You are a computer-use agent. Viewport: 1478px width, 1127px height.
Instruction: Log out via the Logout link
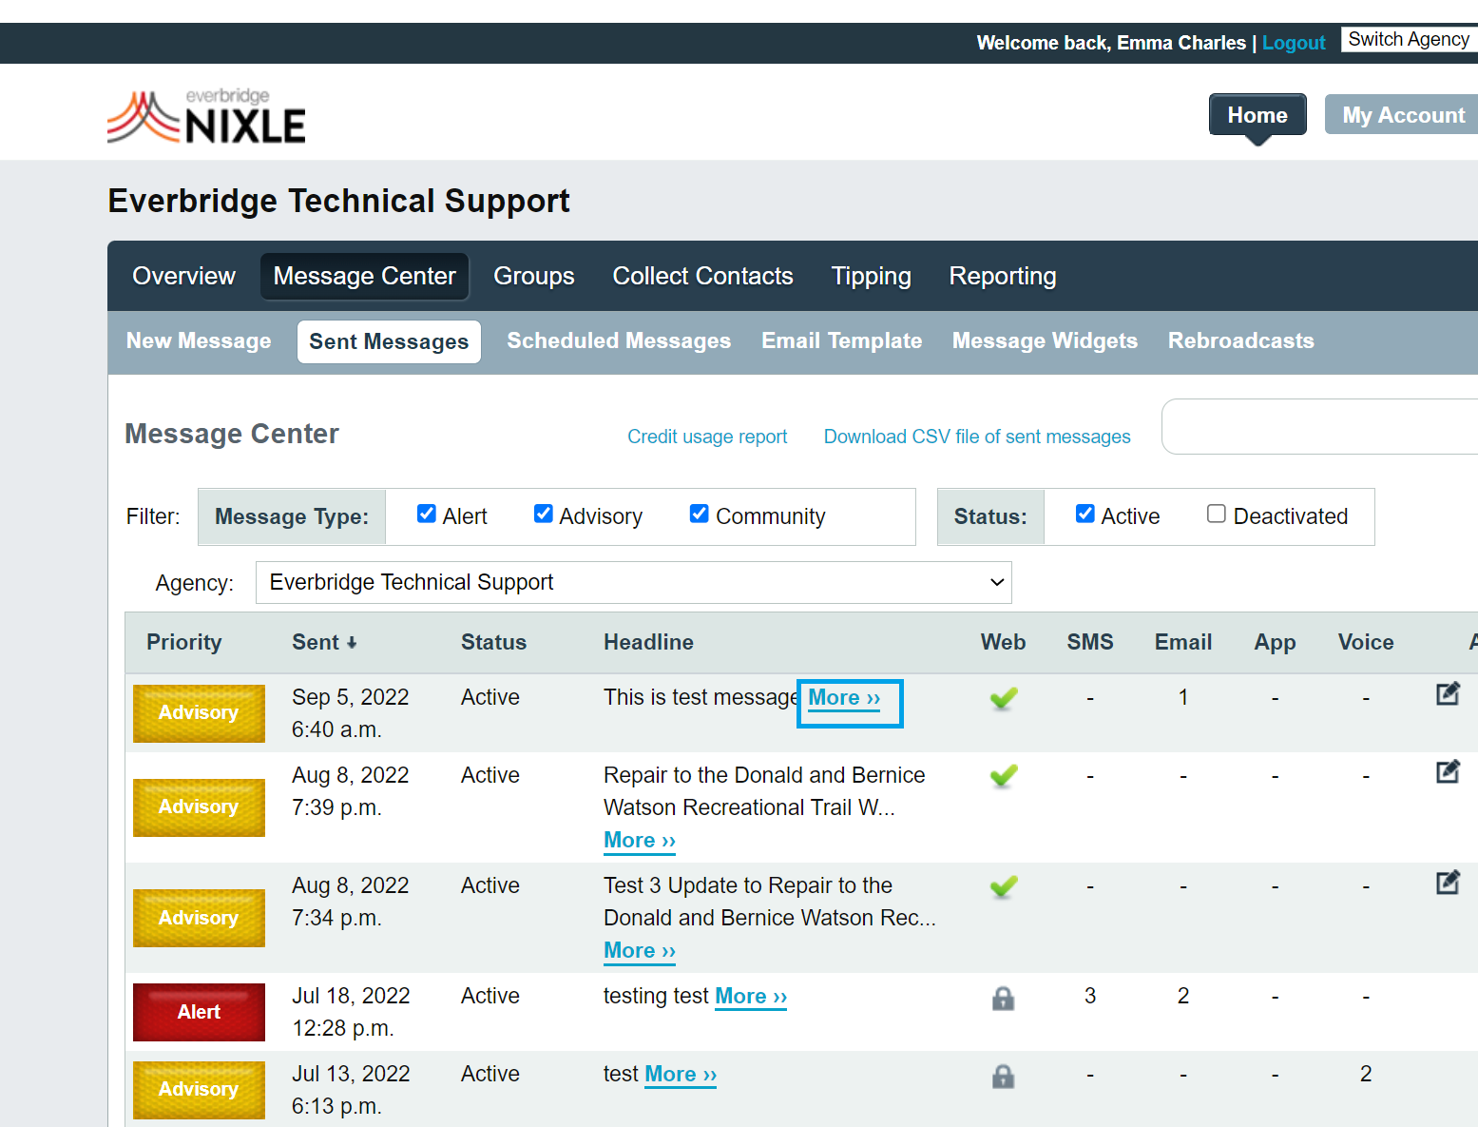click(1294, 43)
